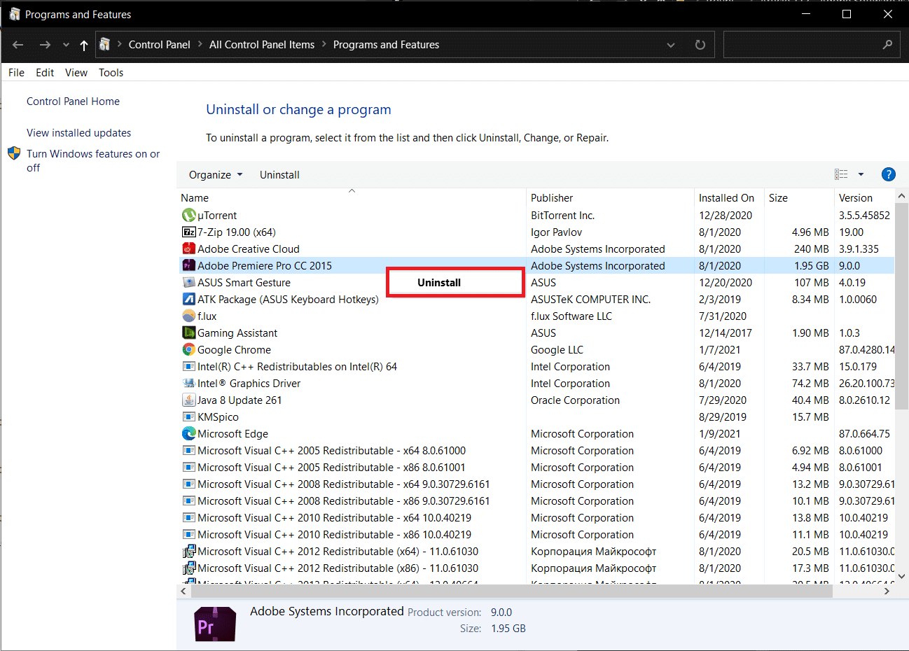Click the refresh icon in address bar

tap(700, 45)
